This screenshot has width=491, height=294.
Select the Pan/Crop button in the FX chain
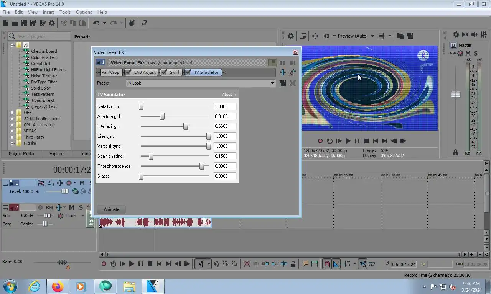click(x=110, y=72)
